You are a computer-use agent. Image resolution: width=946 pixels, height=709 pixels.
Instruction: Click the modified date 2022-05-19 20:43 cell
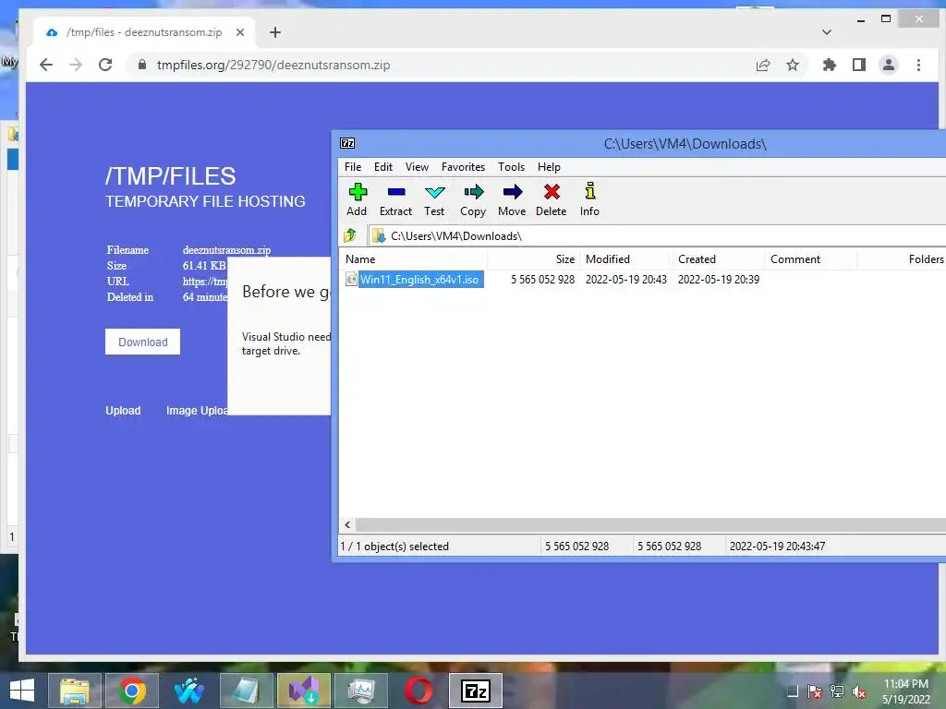[x=626, y=279]
